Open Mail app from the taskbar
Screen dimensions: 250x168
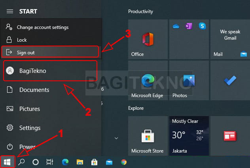tap(109, 162)
